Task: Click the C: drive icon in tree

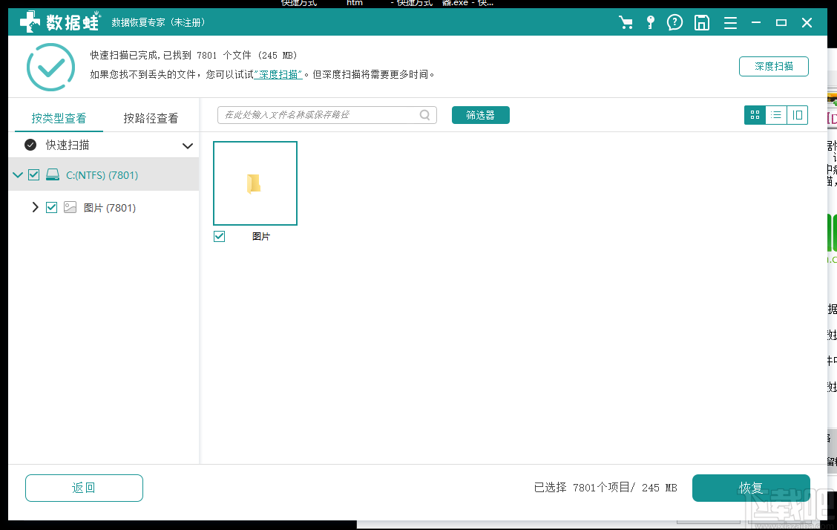Action: pos(52,174)
